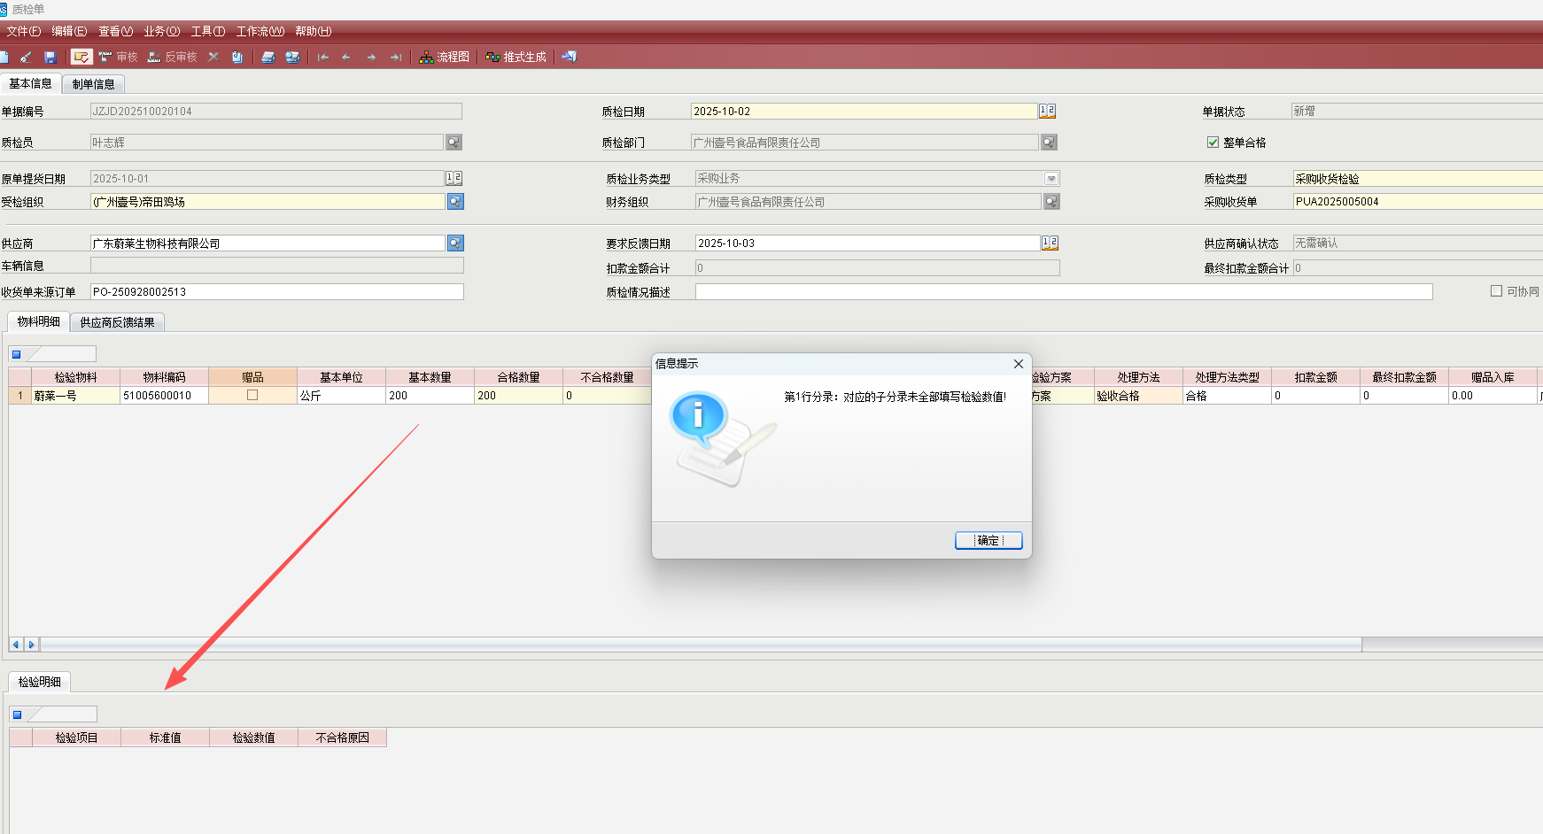Click lookup icon next to 供应商 field
This screenshot has width=1543, height=834.
click(455, 243)
